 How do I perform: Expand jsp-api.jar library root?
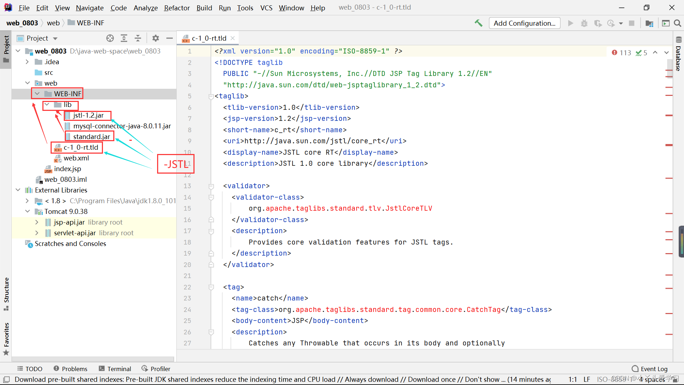37,222
